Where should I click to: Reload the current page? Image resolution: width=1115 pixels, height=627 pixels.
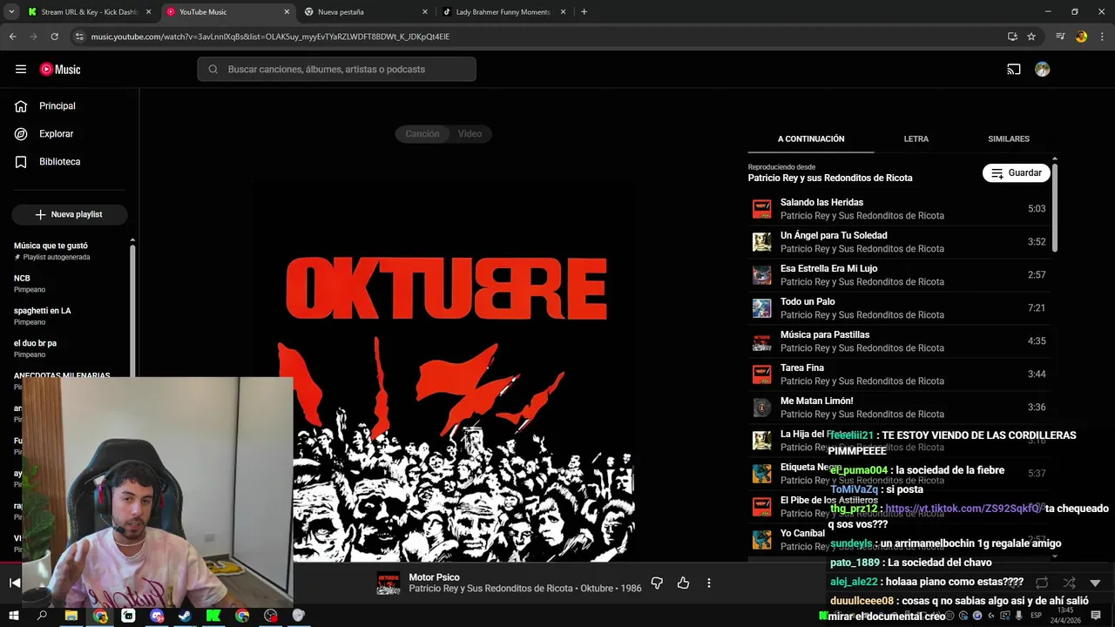pos(54,37)
